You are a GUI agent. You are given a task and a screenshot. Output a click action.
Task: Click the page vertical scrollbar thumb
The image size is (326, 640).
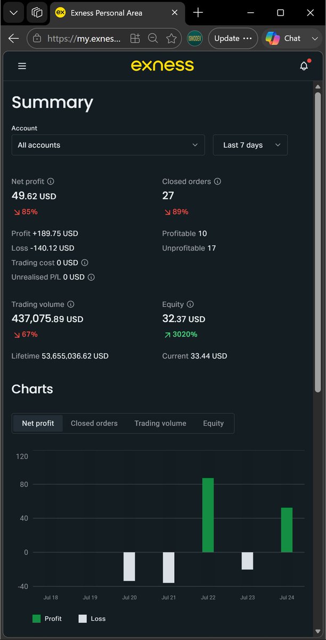[317, 243]
